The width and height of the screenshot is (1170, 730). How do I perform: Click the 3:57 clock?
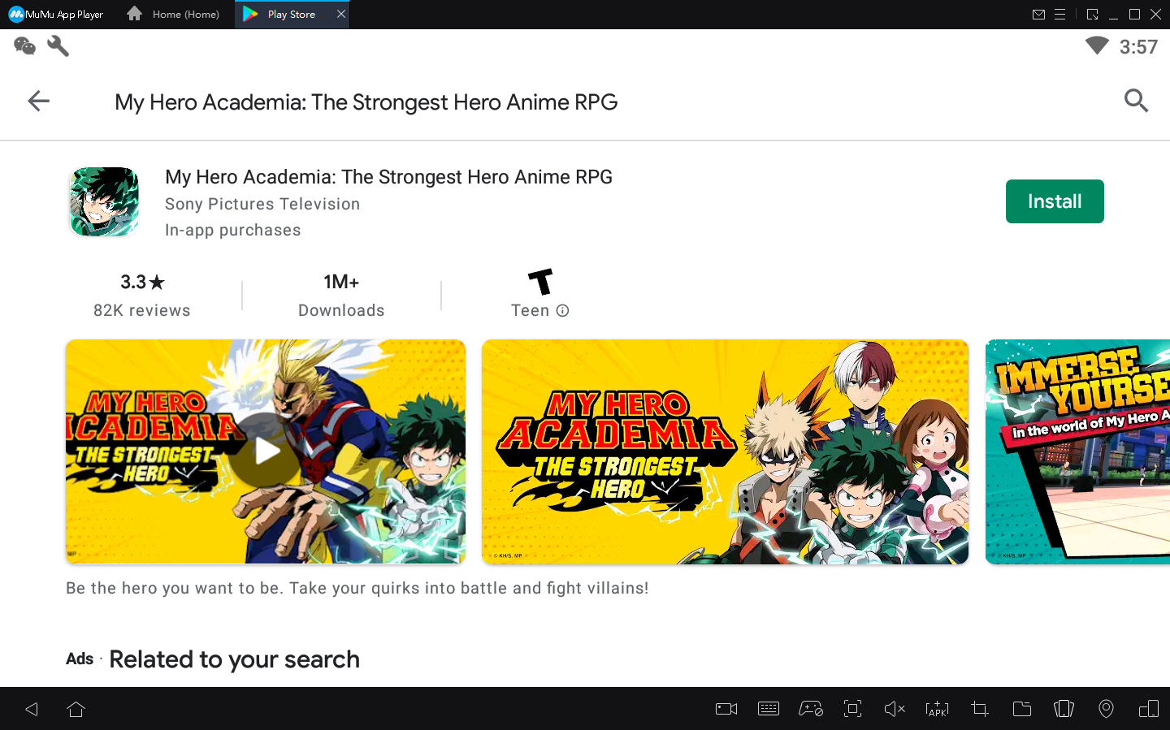[x=1138, y=47]
